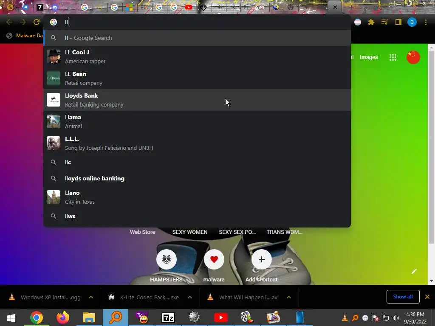Open the Windows Start menu
435x326 pixels.
click(x=11, y=318)
